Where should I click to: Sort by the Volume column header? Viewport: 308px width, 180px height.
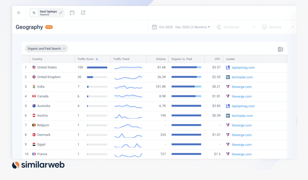pos(161,59)
